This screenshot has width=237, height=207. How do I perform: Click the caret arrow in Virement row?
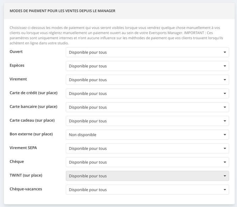(225, 80)
